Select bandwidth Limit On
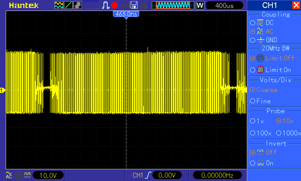Viewport: 301px width, 181px height. (x=271, y=70)
